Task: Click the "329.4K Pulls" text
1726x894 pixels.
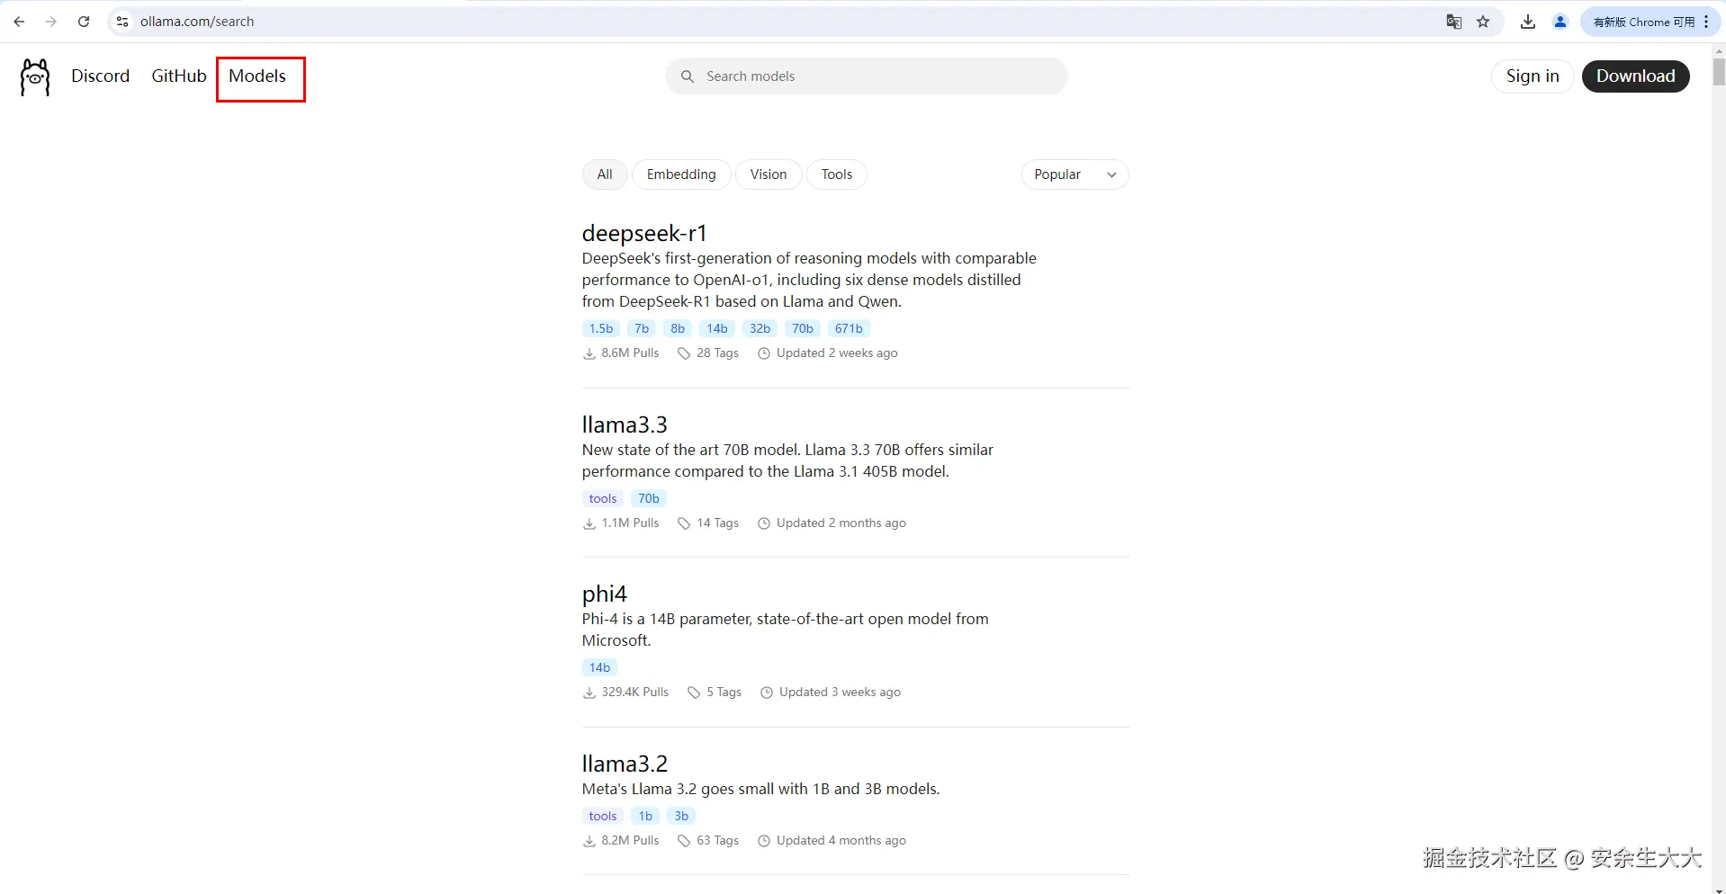Action: coord(635,692)
